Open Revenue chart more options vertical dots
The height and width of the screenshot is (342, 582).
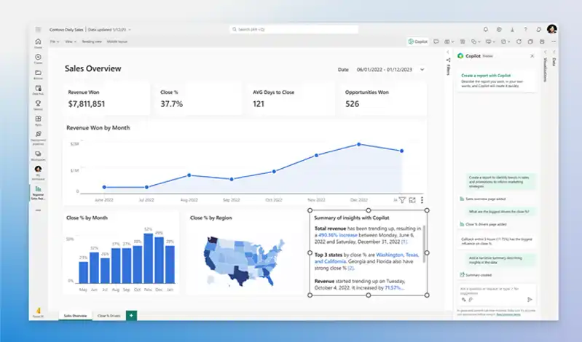click(x=422, y=200)
